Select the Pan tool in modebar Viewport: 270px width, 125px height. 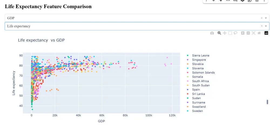[x=225, y=33]
